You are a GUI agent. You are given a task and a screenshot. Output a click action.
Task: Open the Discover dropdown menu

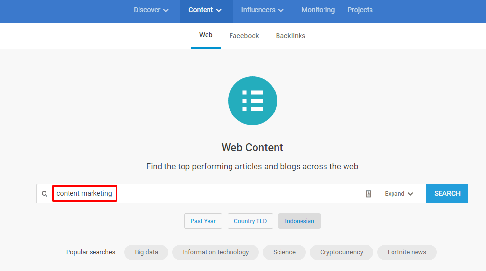pos(151,10)
